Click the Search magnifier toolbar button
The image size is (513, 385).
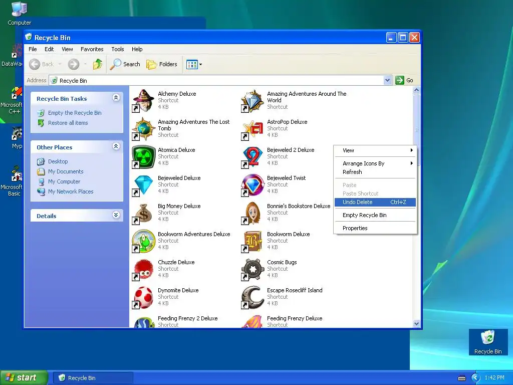pyautogui.click(x=125, y=64)
